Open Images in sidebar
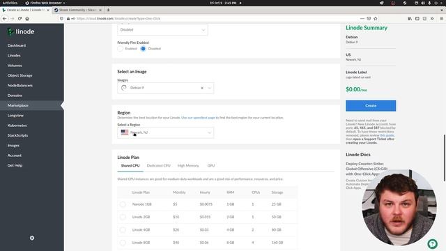Image resolution: width=446 pixels, height=251 pixels. [x=13, y=146]
